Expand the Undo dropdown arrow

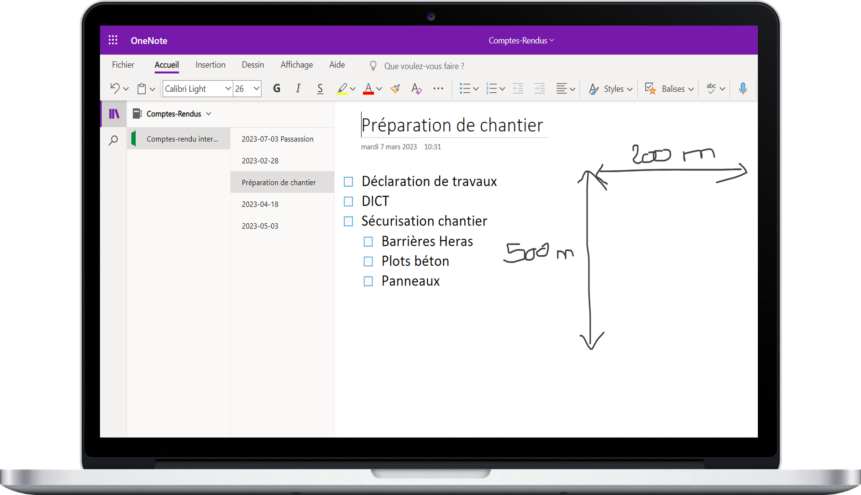click(126, 89)
